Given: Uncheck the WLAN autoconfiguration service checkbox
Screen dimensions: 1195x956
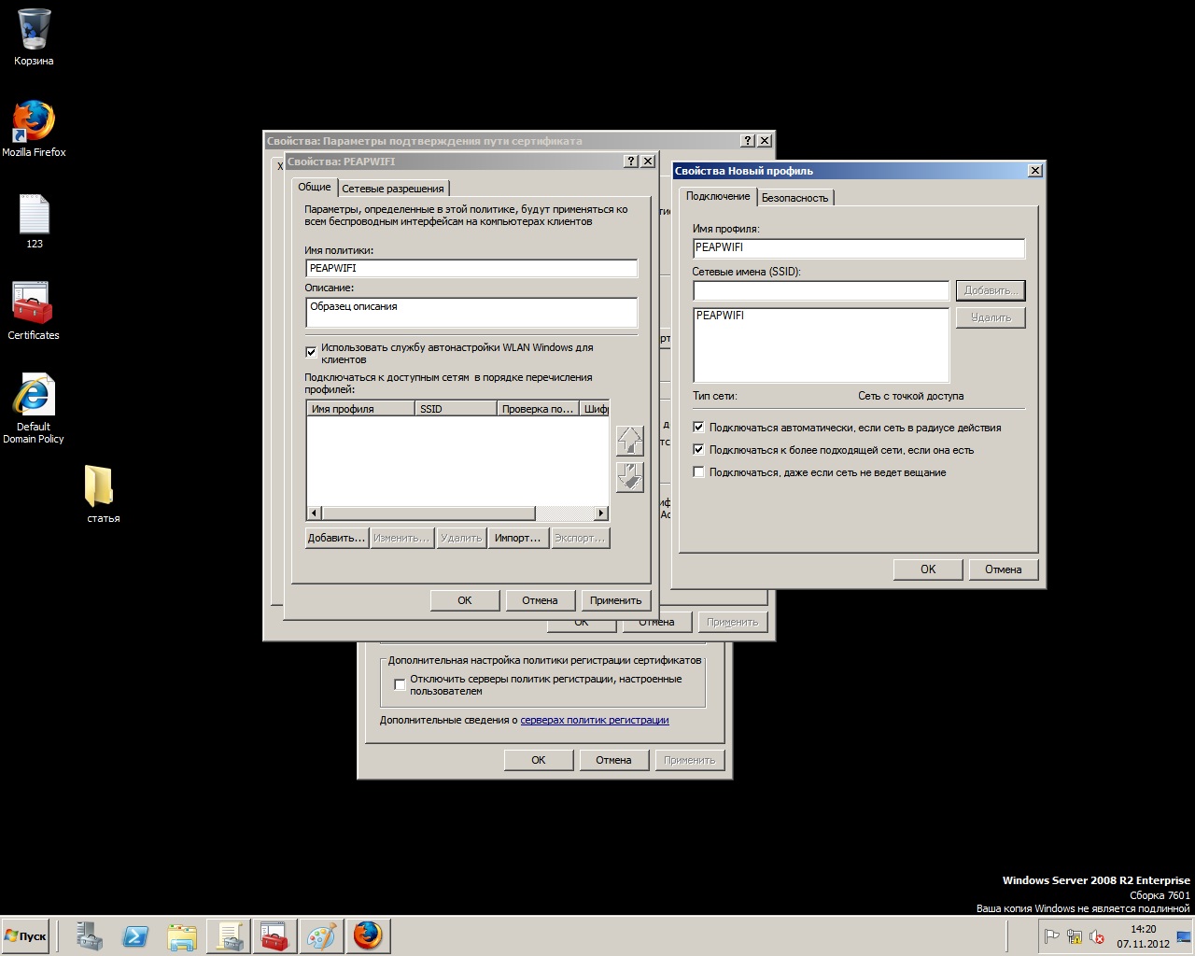Looking at the screenshot, I should tap(311, 352).
